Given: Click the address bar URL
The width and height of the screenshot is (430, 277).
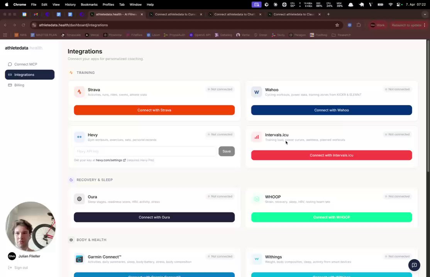Looking at the screenshot, I should click(x=73, y=25).
